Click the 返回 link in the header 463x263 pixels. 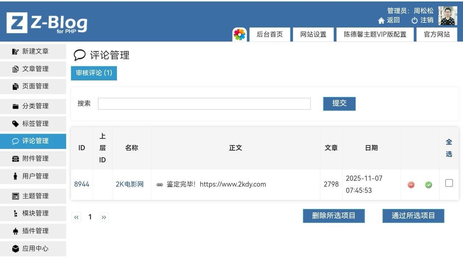[393, 21]
